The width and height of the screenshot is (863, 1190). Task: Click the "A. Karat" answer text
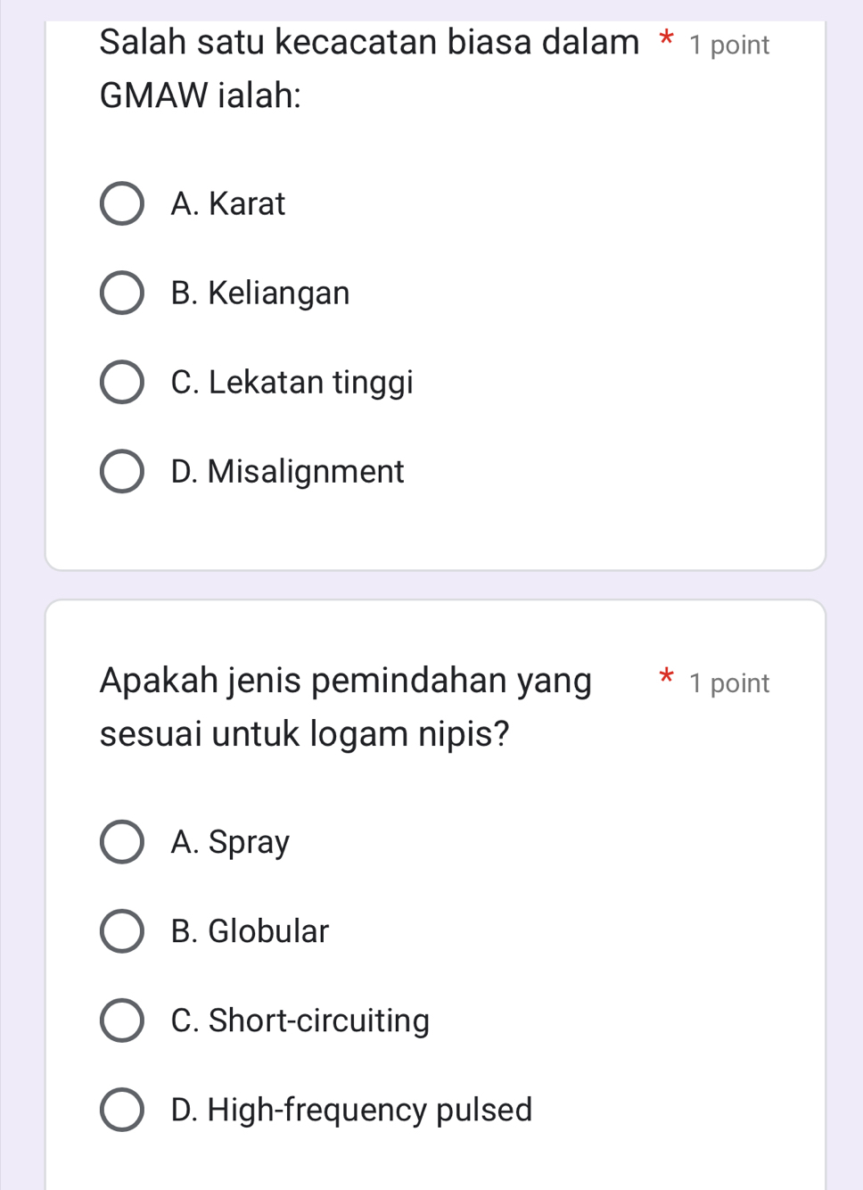click(x=228, y=204)
